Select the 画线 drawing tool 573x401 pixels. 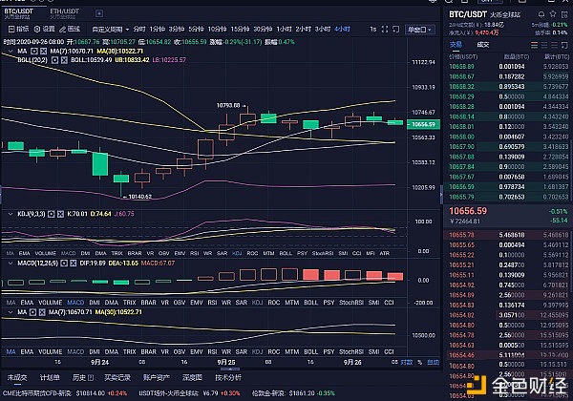[70, 29]
